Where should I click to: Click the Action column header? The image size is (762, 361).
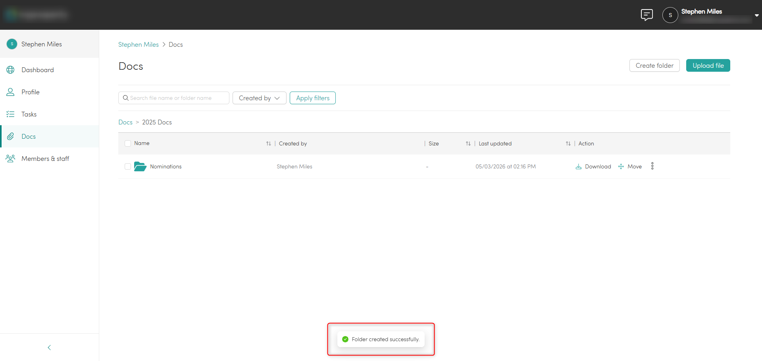[586, 143]
